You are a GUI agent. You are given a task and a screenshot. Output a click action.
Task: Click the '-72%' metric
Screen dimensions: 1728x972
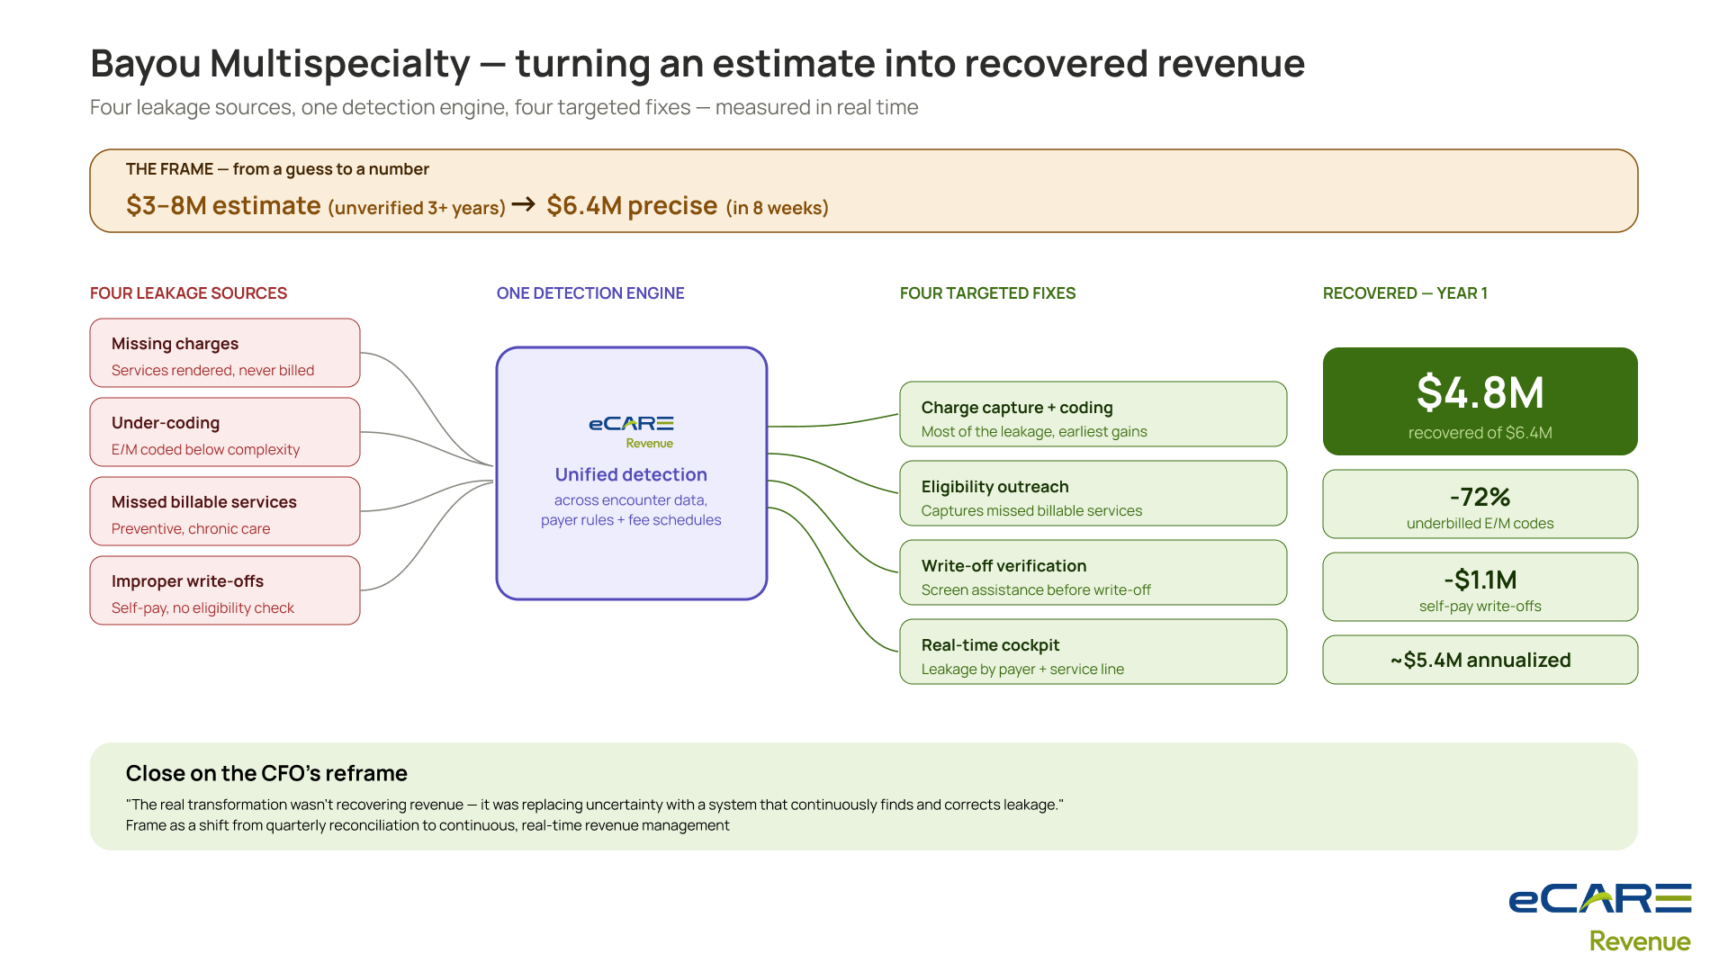click(1480, 497)
